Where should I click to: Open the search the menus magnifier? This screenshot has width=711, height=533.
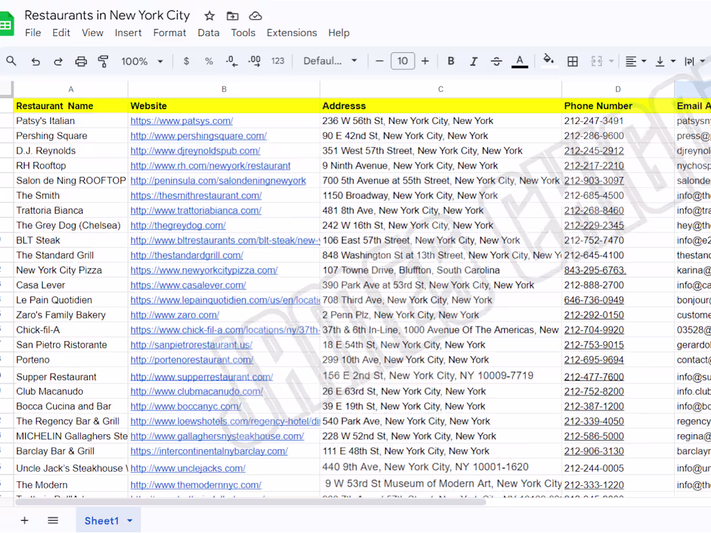tap(12, 61)
